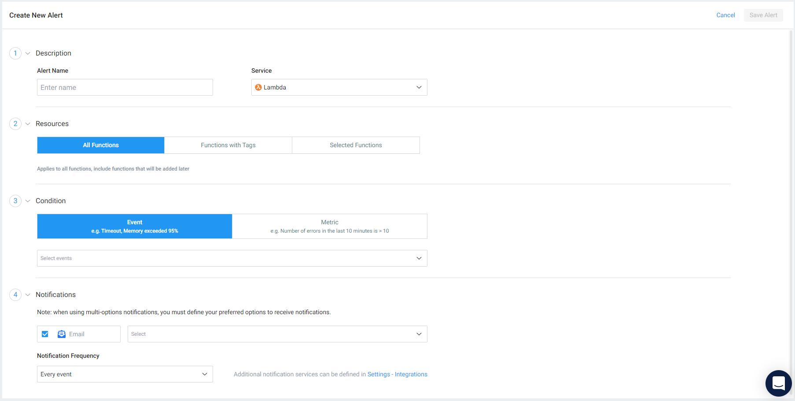The height and width of the screenshot is (401, 795).
Task: Click the step 3 circle icon
Action: (x=15, y=200)
